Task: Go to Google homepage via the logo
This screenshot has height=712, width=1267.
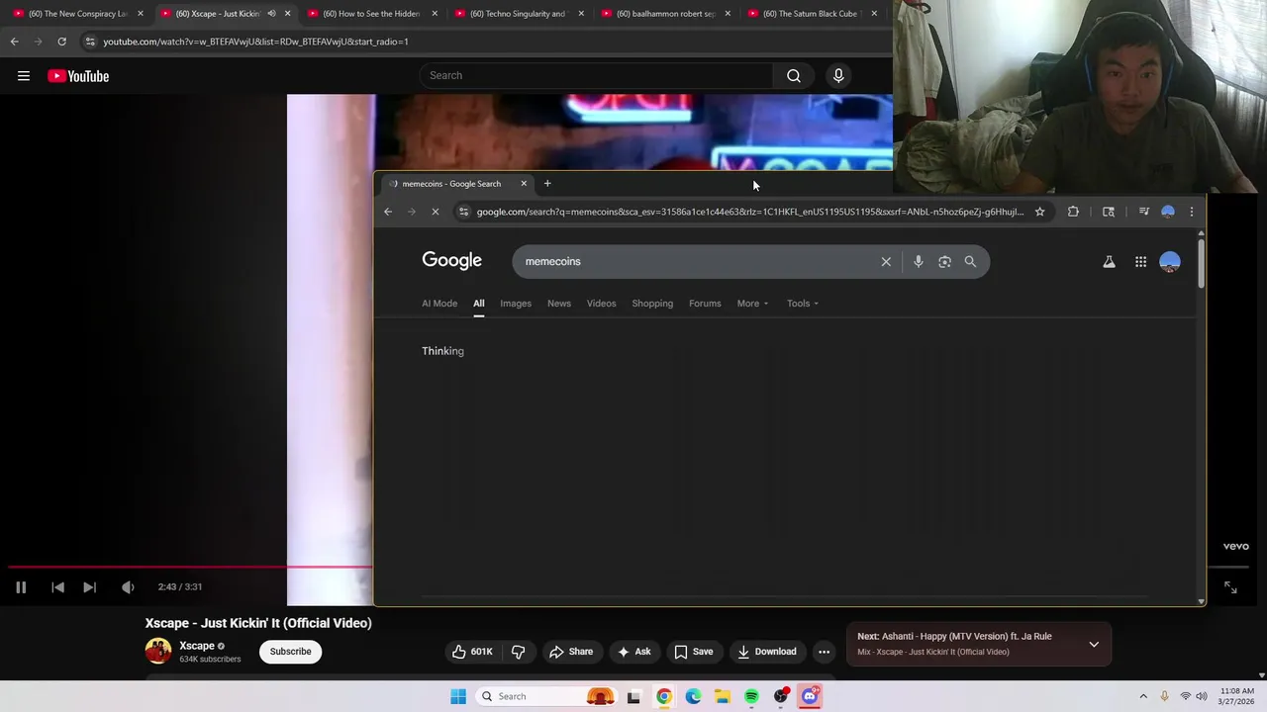Action: click(x=451, y=260)
